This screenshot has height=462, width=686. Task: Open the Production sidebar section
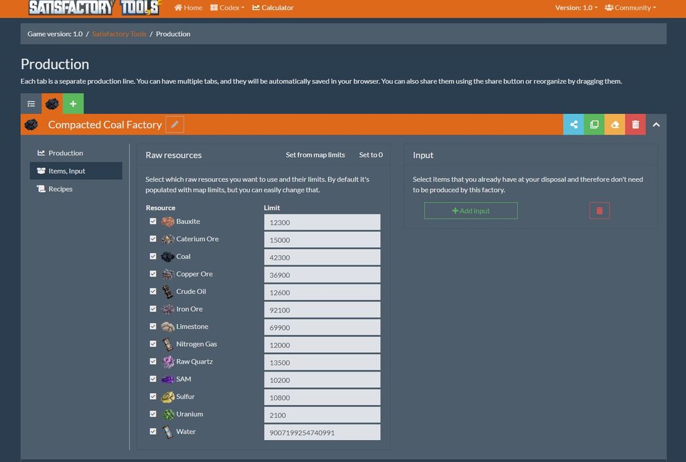point(65,153)
